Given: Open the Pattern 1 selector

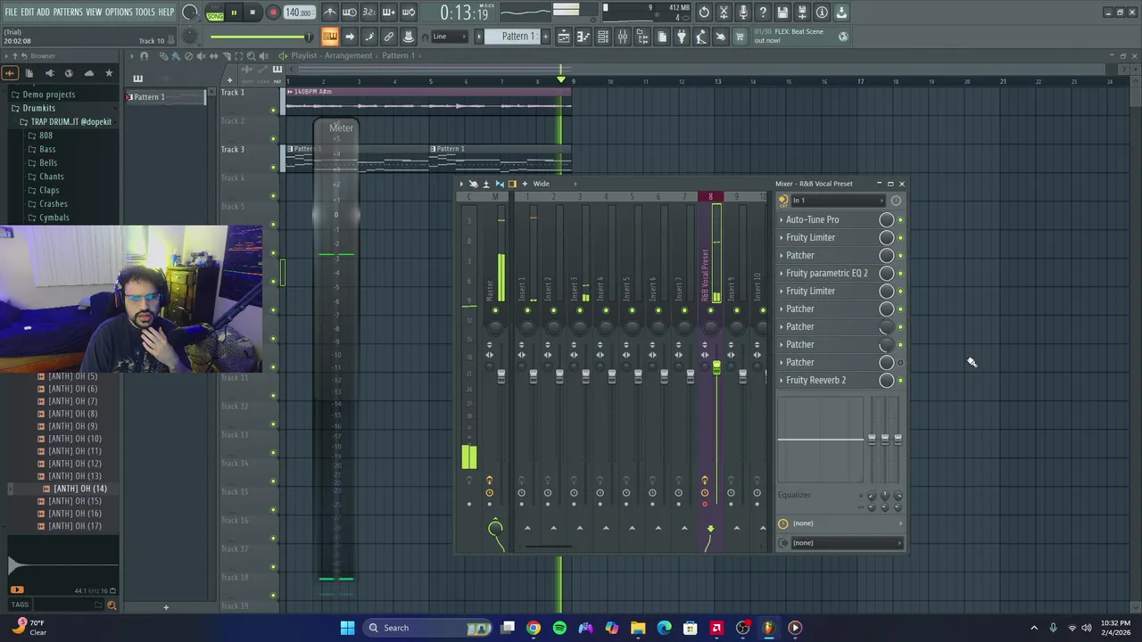Looking at the screenshot, I should tap(517, 37).
